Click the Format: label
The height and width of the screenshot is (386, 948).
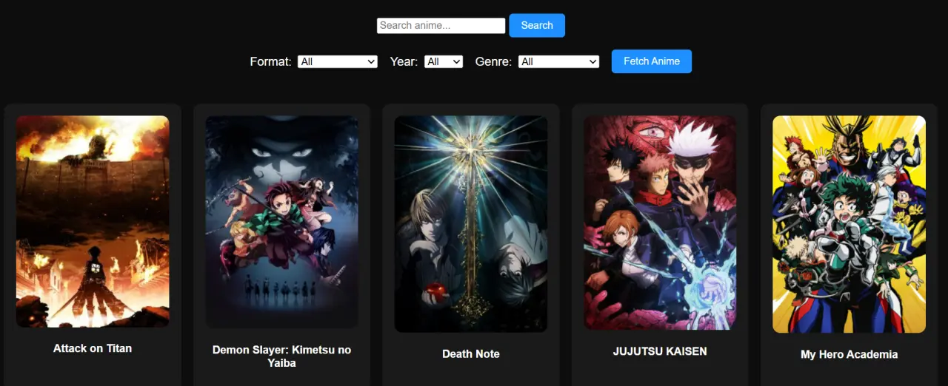[270, 61]
